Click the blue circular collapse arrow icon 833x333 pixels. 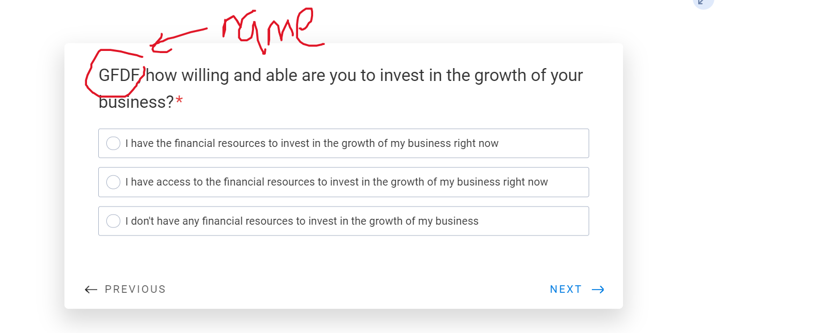click(x=702, y=2)
